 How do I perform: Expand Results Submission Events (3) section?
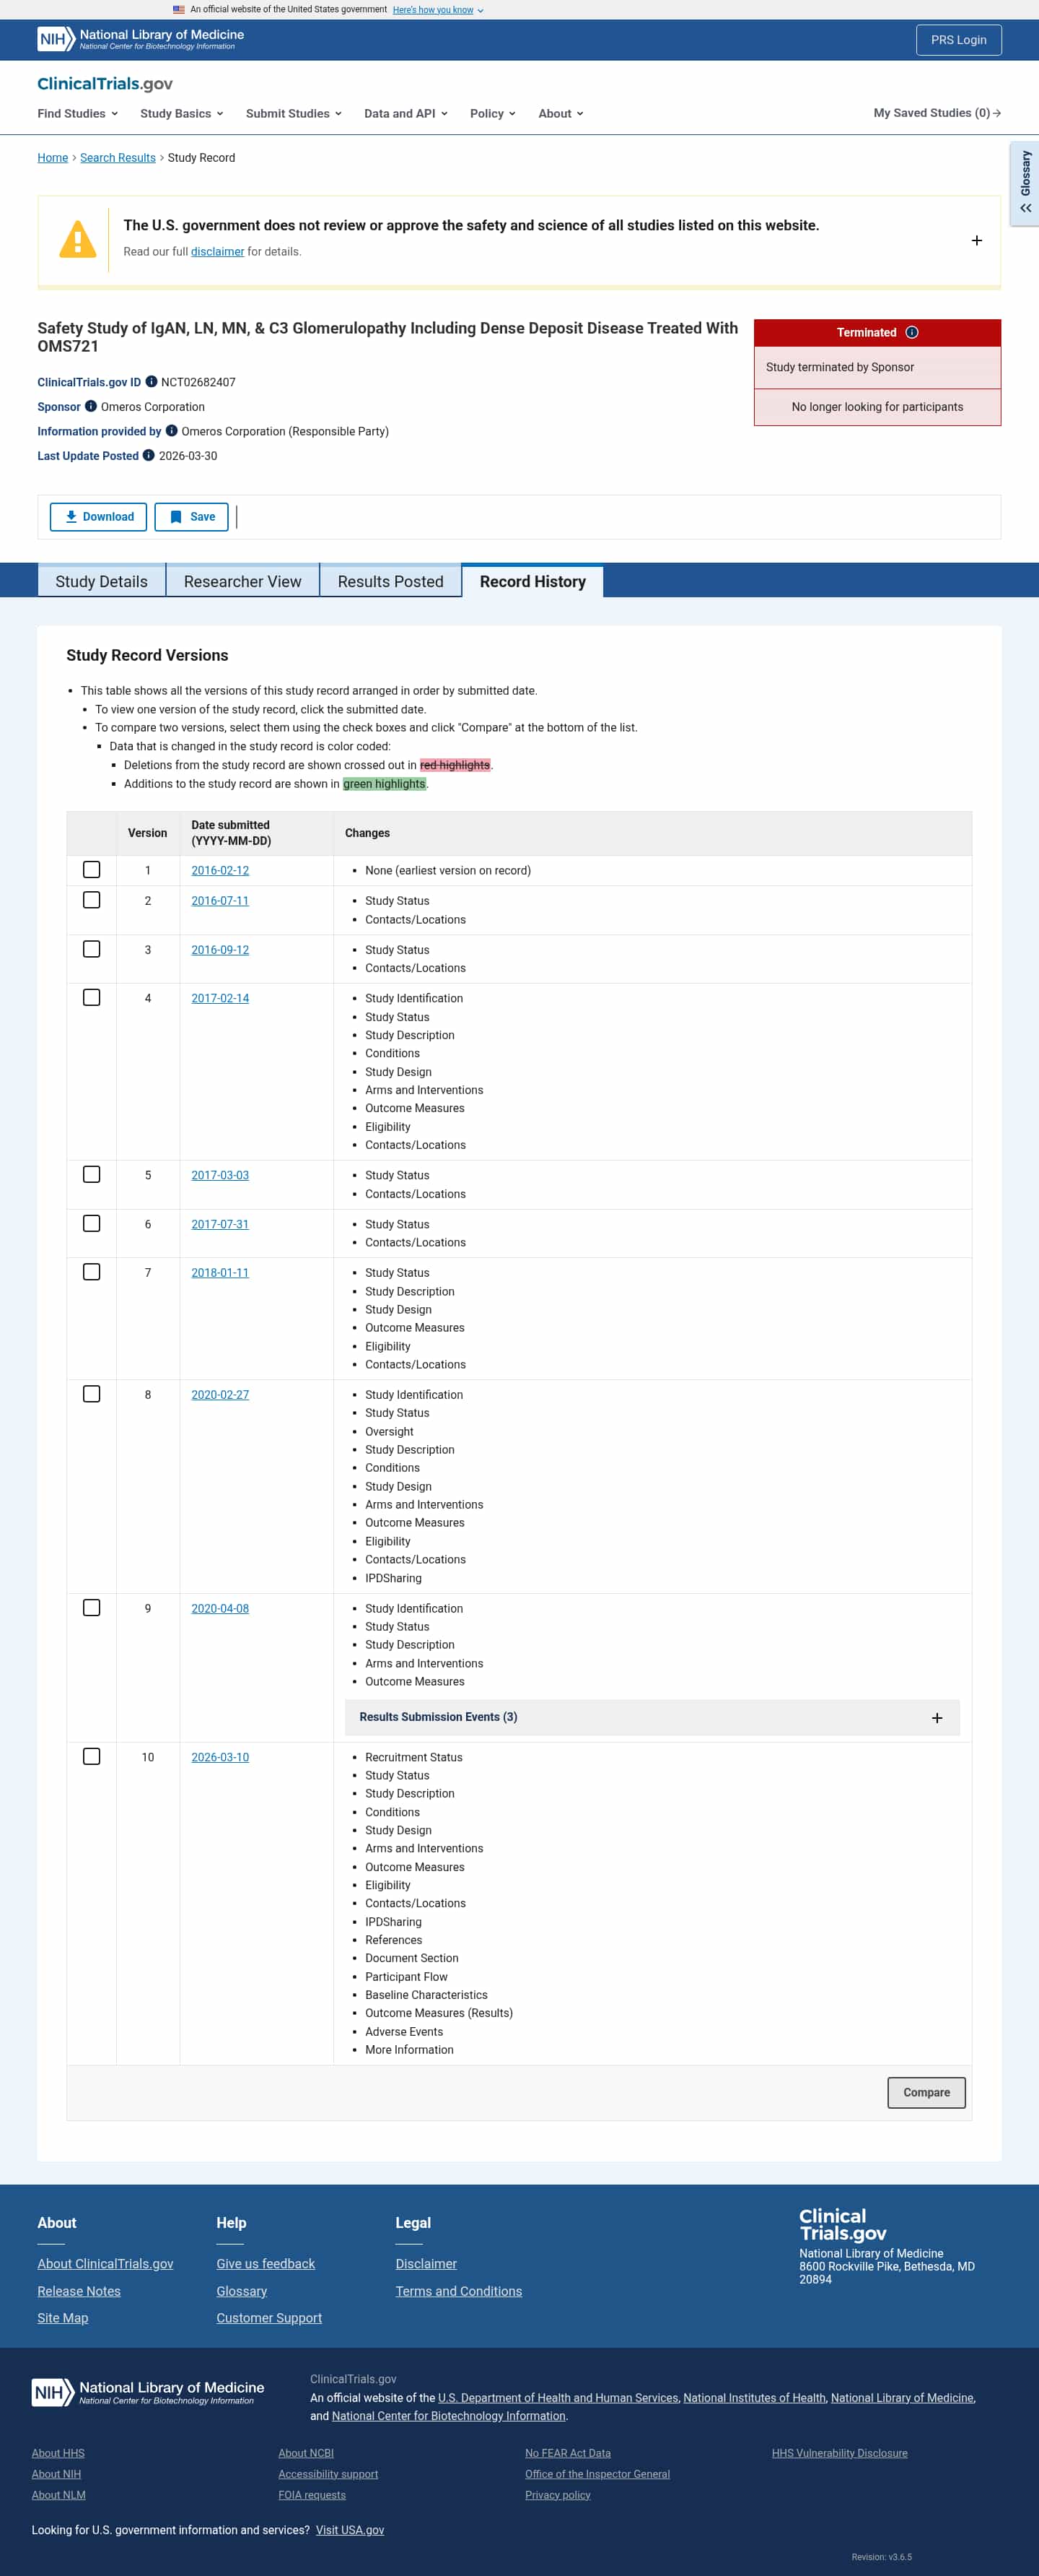pos(652,1717)
